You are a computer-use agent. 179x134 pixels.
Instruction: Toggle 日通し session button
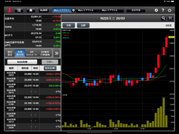click(x=50, y=62)
